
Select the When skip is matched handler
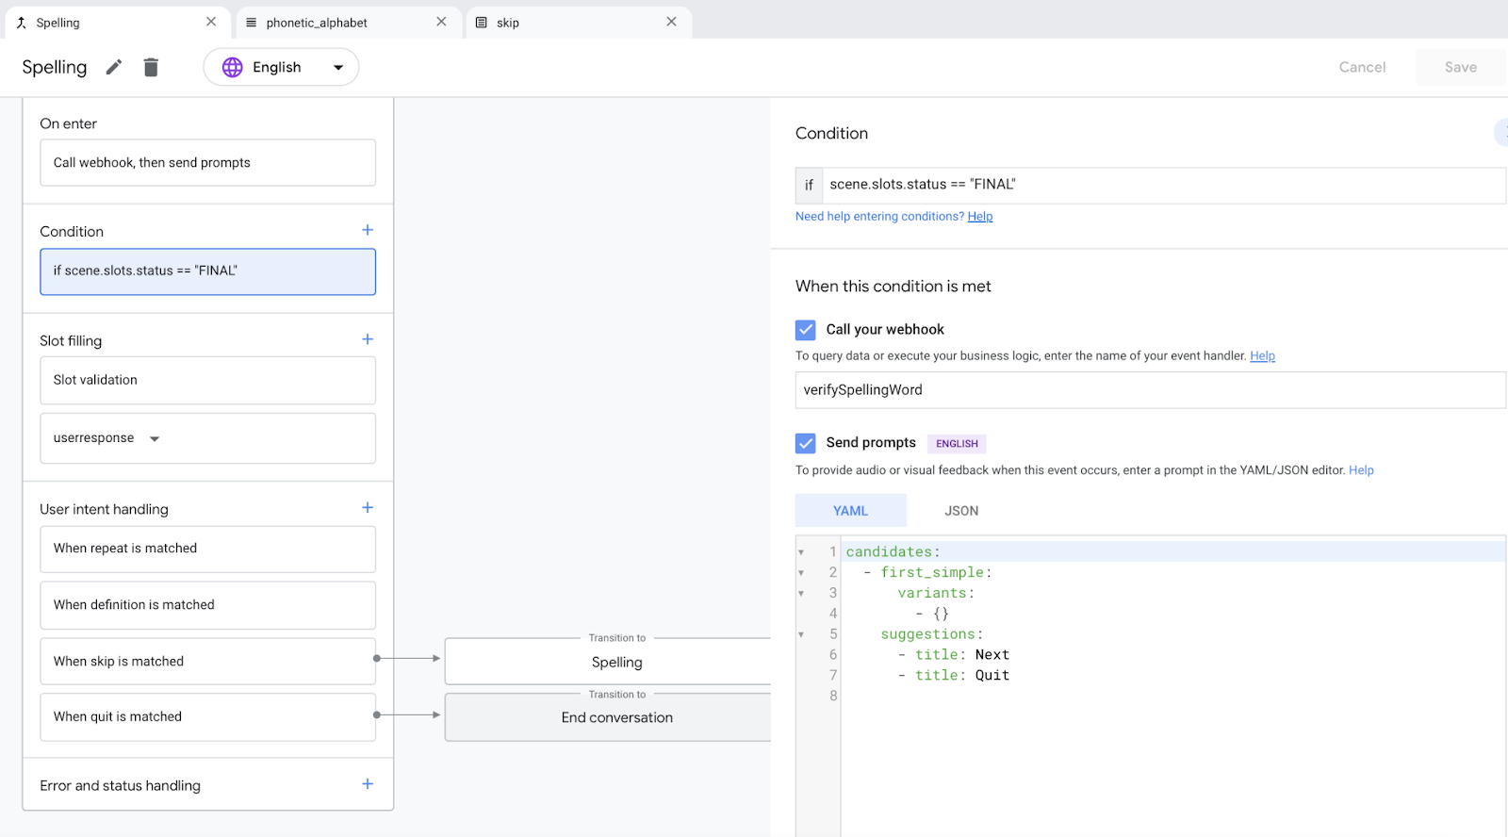point(207,662)
